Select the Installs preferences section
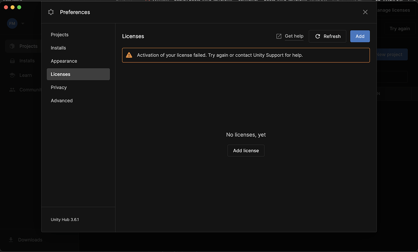Image resolution: width=418 pixels, height=252 pixels. (x=58, y=48)
